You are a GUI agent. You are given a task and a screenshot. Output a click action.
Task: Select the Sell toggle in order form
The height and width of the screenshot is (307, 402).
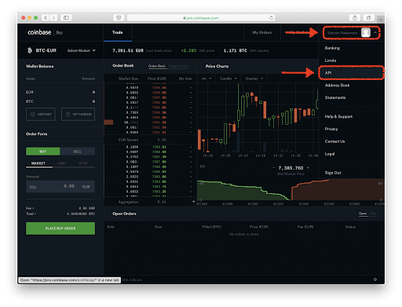coord(78,152)
